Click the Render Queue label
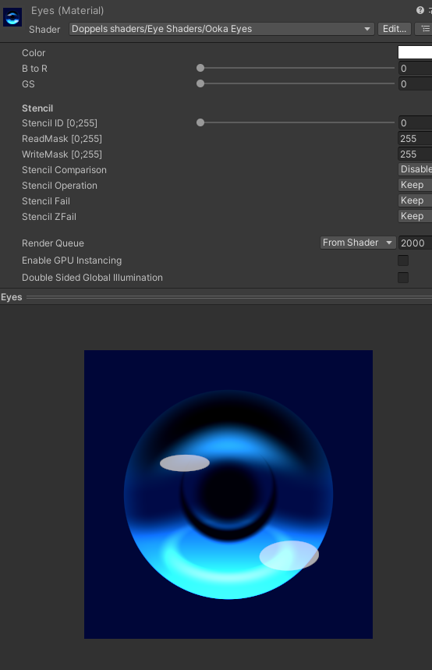The width and height of the screenshot is (432, 670). 53,243
